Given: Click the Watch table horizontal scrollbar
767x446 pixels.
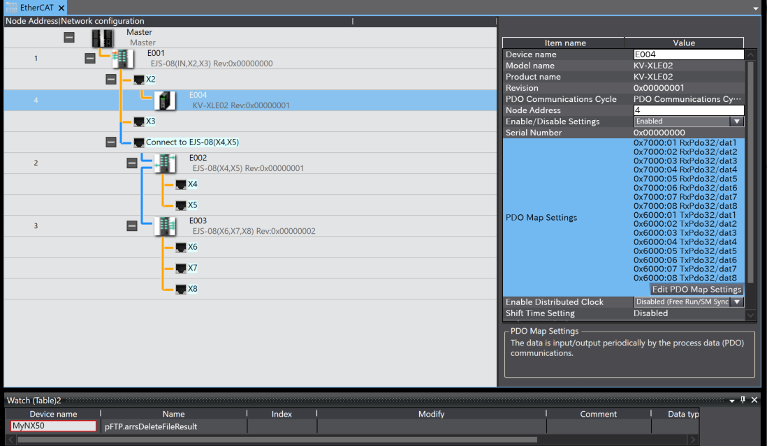Looking at the screenshot, I should point(279,440).
